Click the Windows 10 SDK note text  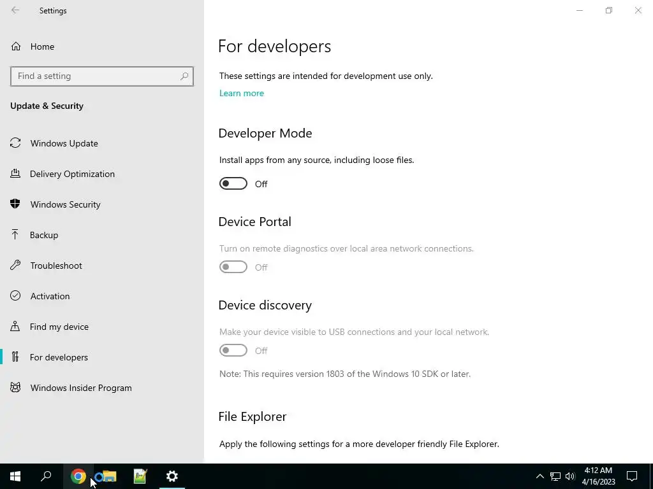coord(345,374)
